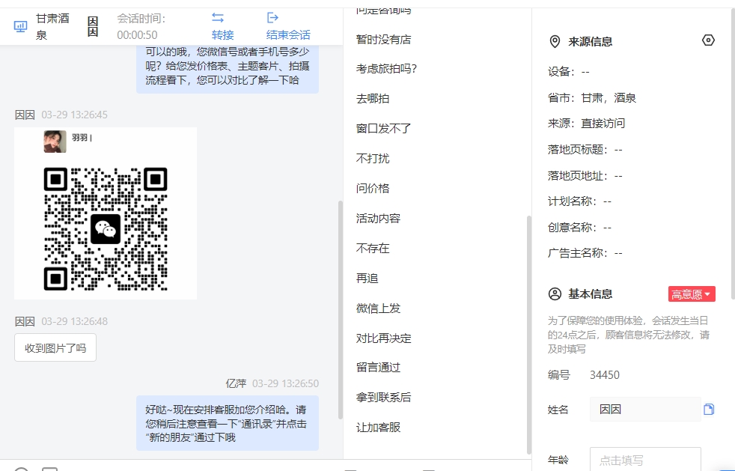Click the timestamp 03-29 13:26:50
This screenshot has height=471, width=735.
(285, 383)
